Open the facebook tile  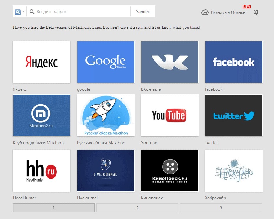234,62
